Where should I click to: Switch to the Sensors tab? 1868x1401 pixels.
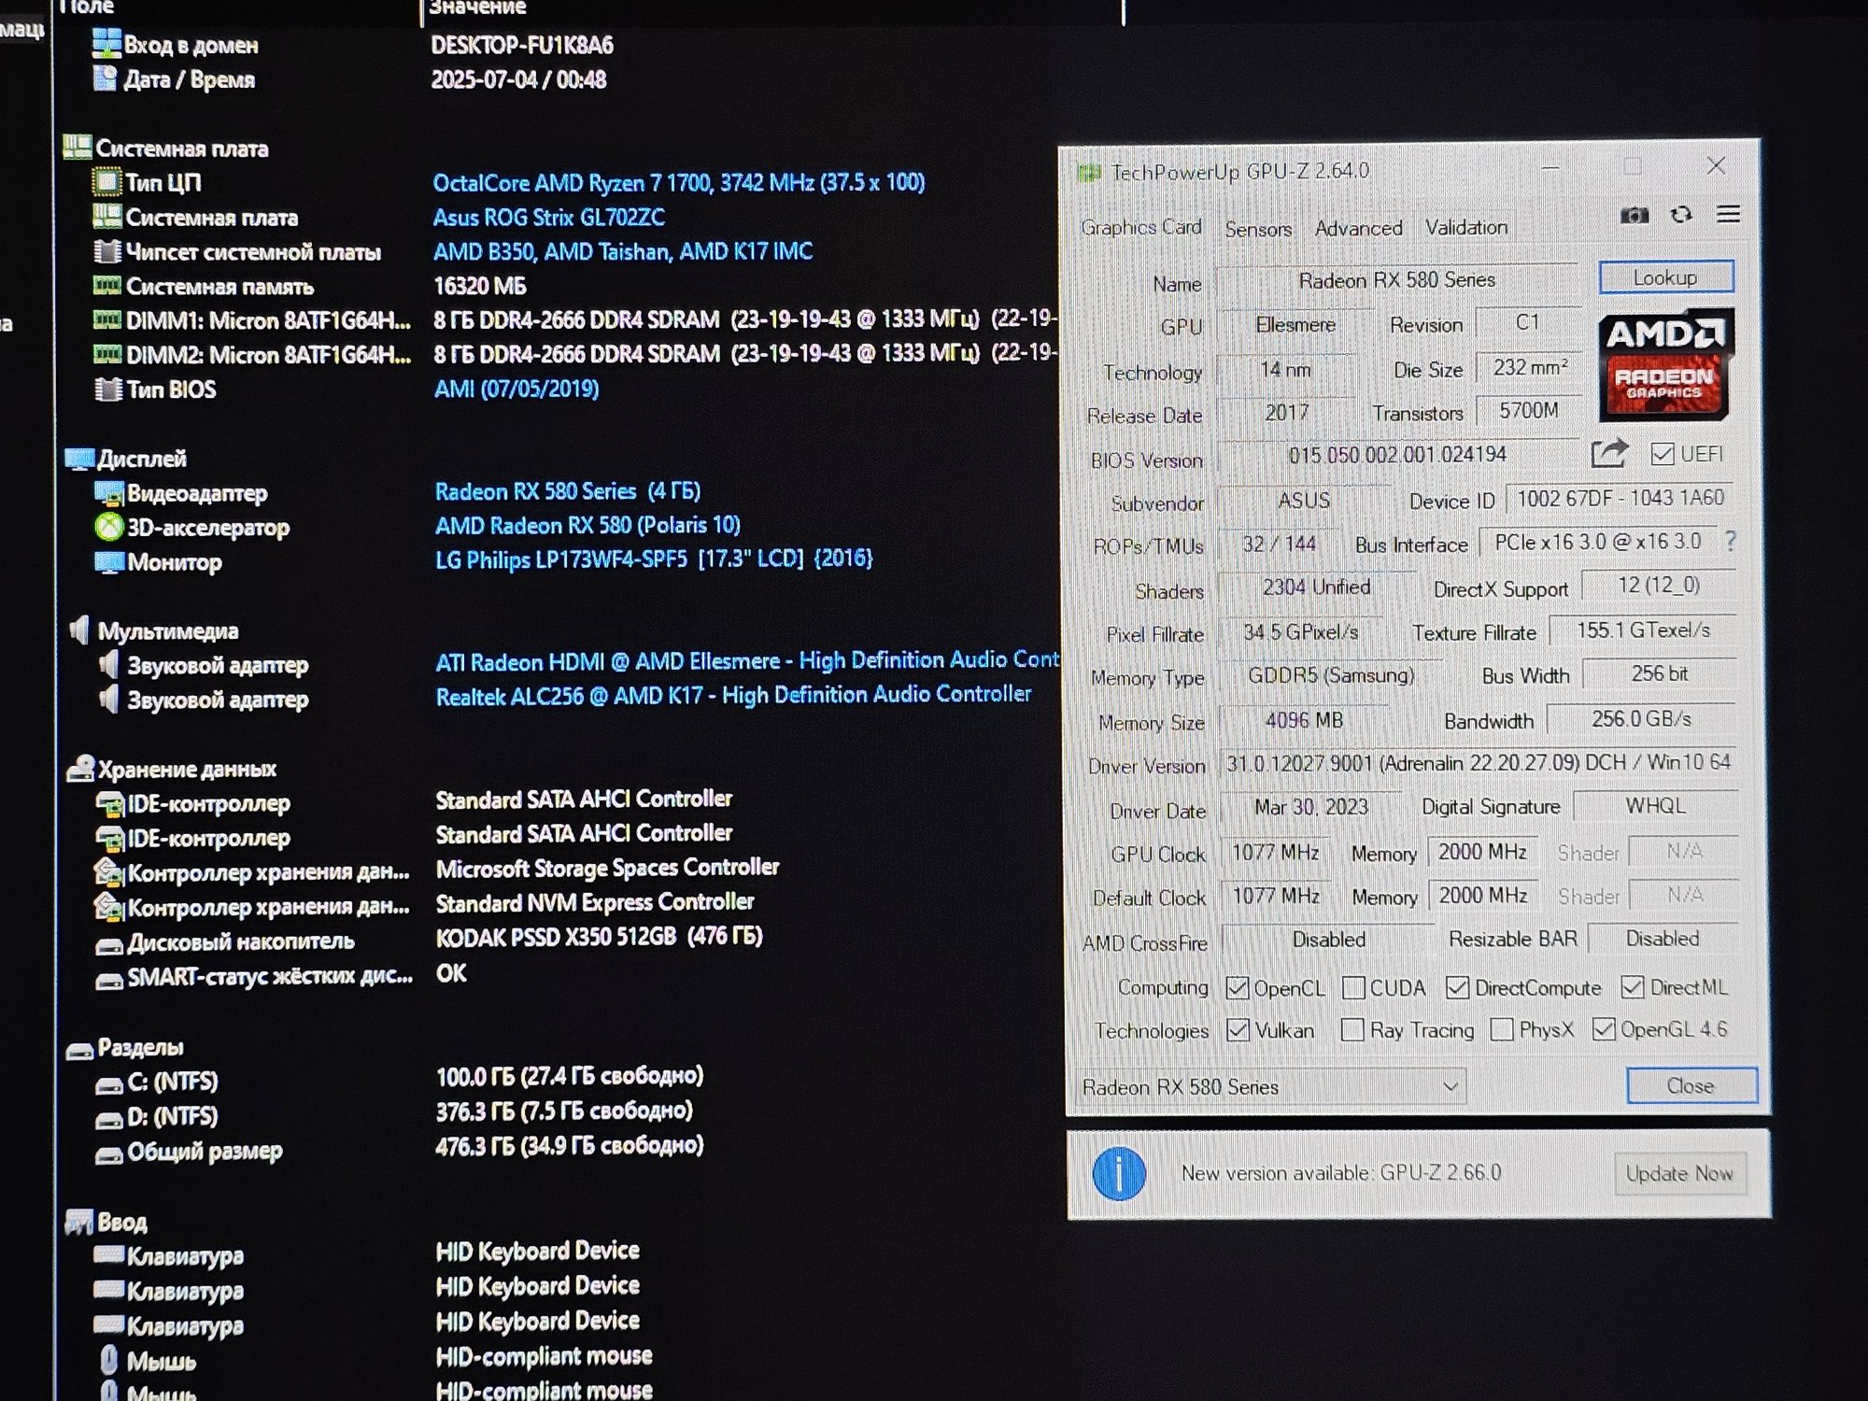1258,229
